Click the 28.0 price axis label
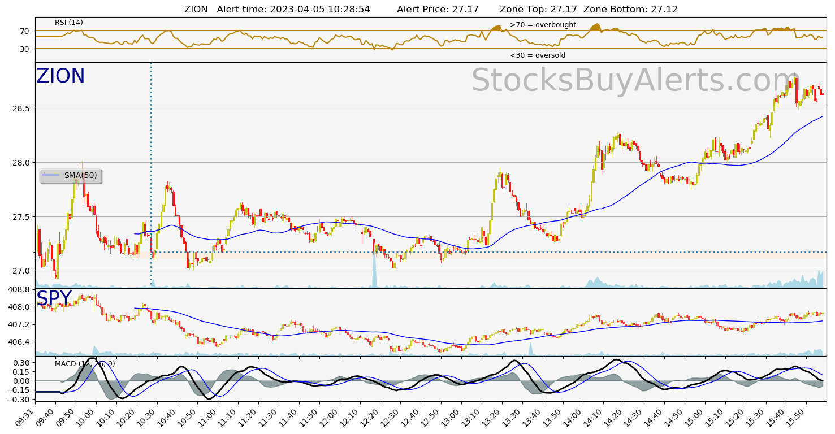Screen dimensions: 835x434 click(x=21, y=163)
